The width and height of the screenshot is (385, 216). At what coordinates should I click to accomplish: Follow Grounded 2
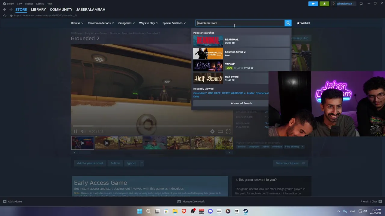[x=115, y=163]
